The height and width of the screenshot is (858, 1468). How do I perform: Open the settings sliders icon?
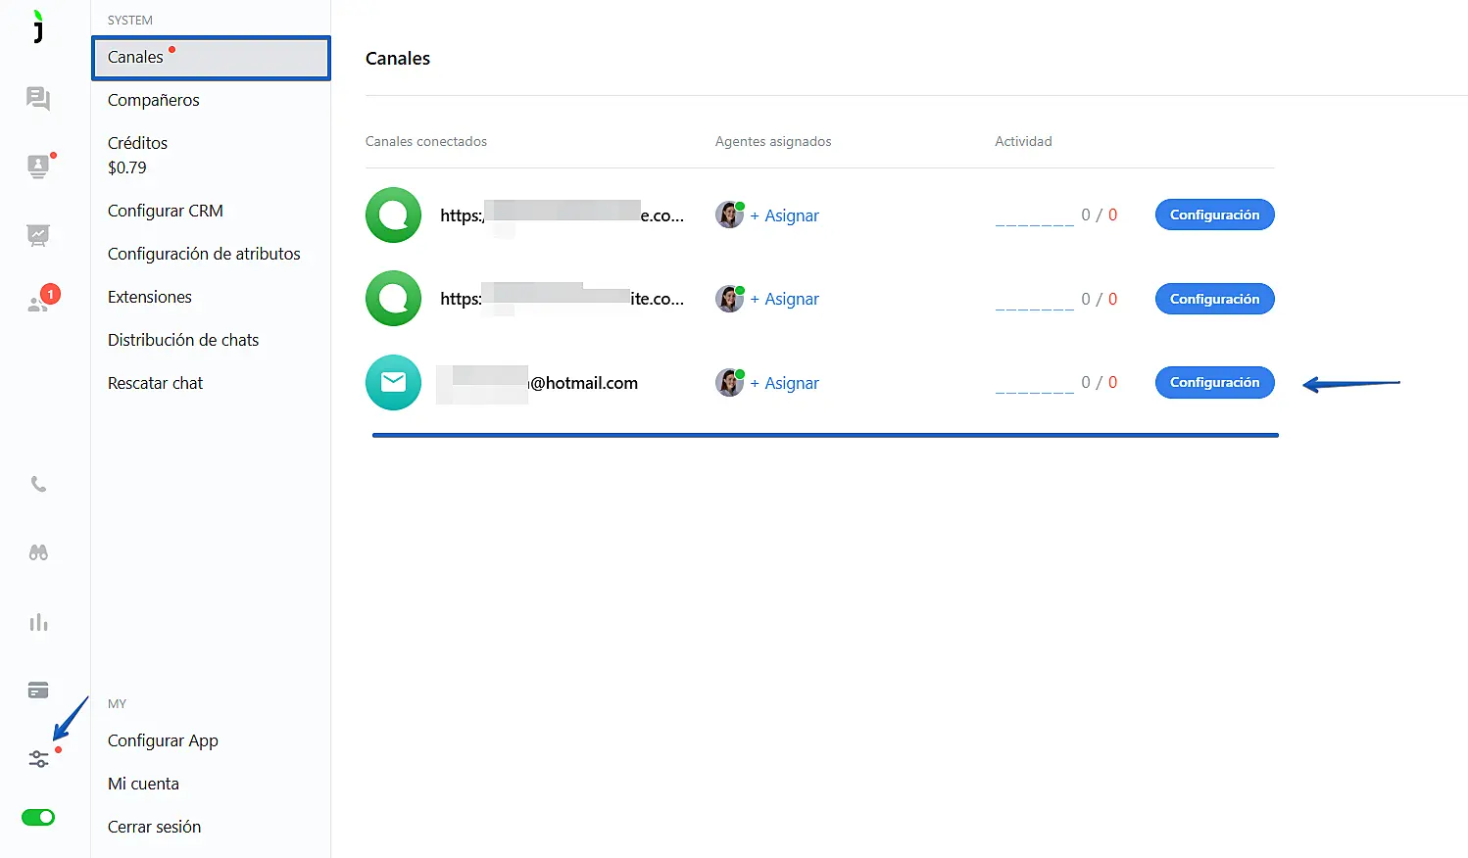(x=38, y=759)
